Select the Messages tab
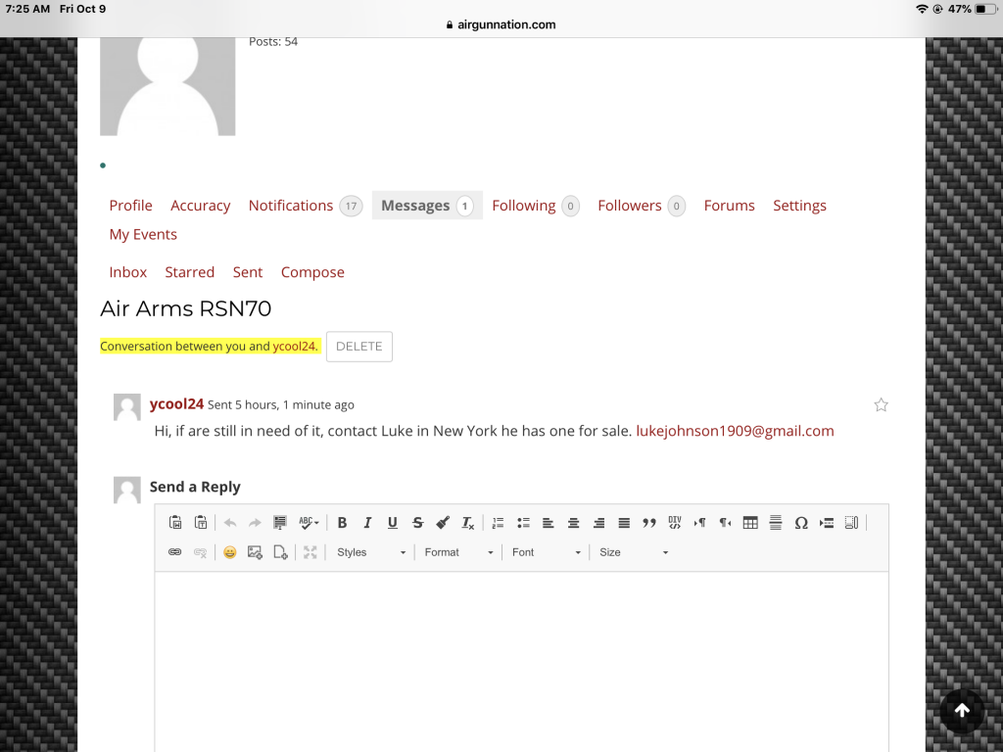The width and height of the screenshot is (1003, 752). 427,206
